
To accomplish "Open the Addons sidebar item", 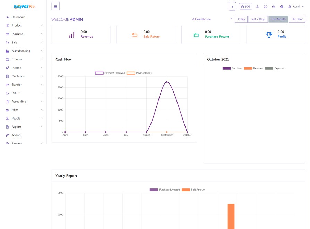I will pos(16,135).
